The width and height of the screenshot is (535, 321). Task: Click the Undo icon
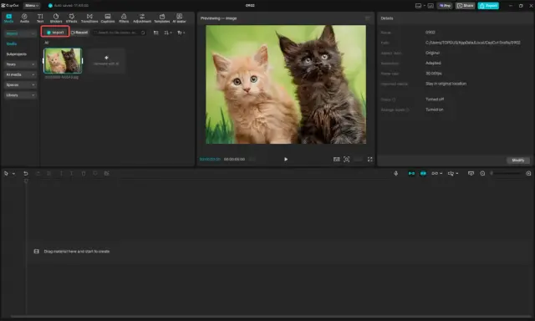tap(26, 173)
